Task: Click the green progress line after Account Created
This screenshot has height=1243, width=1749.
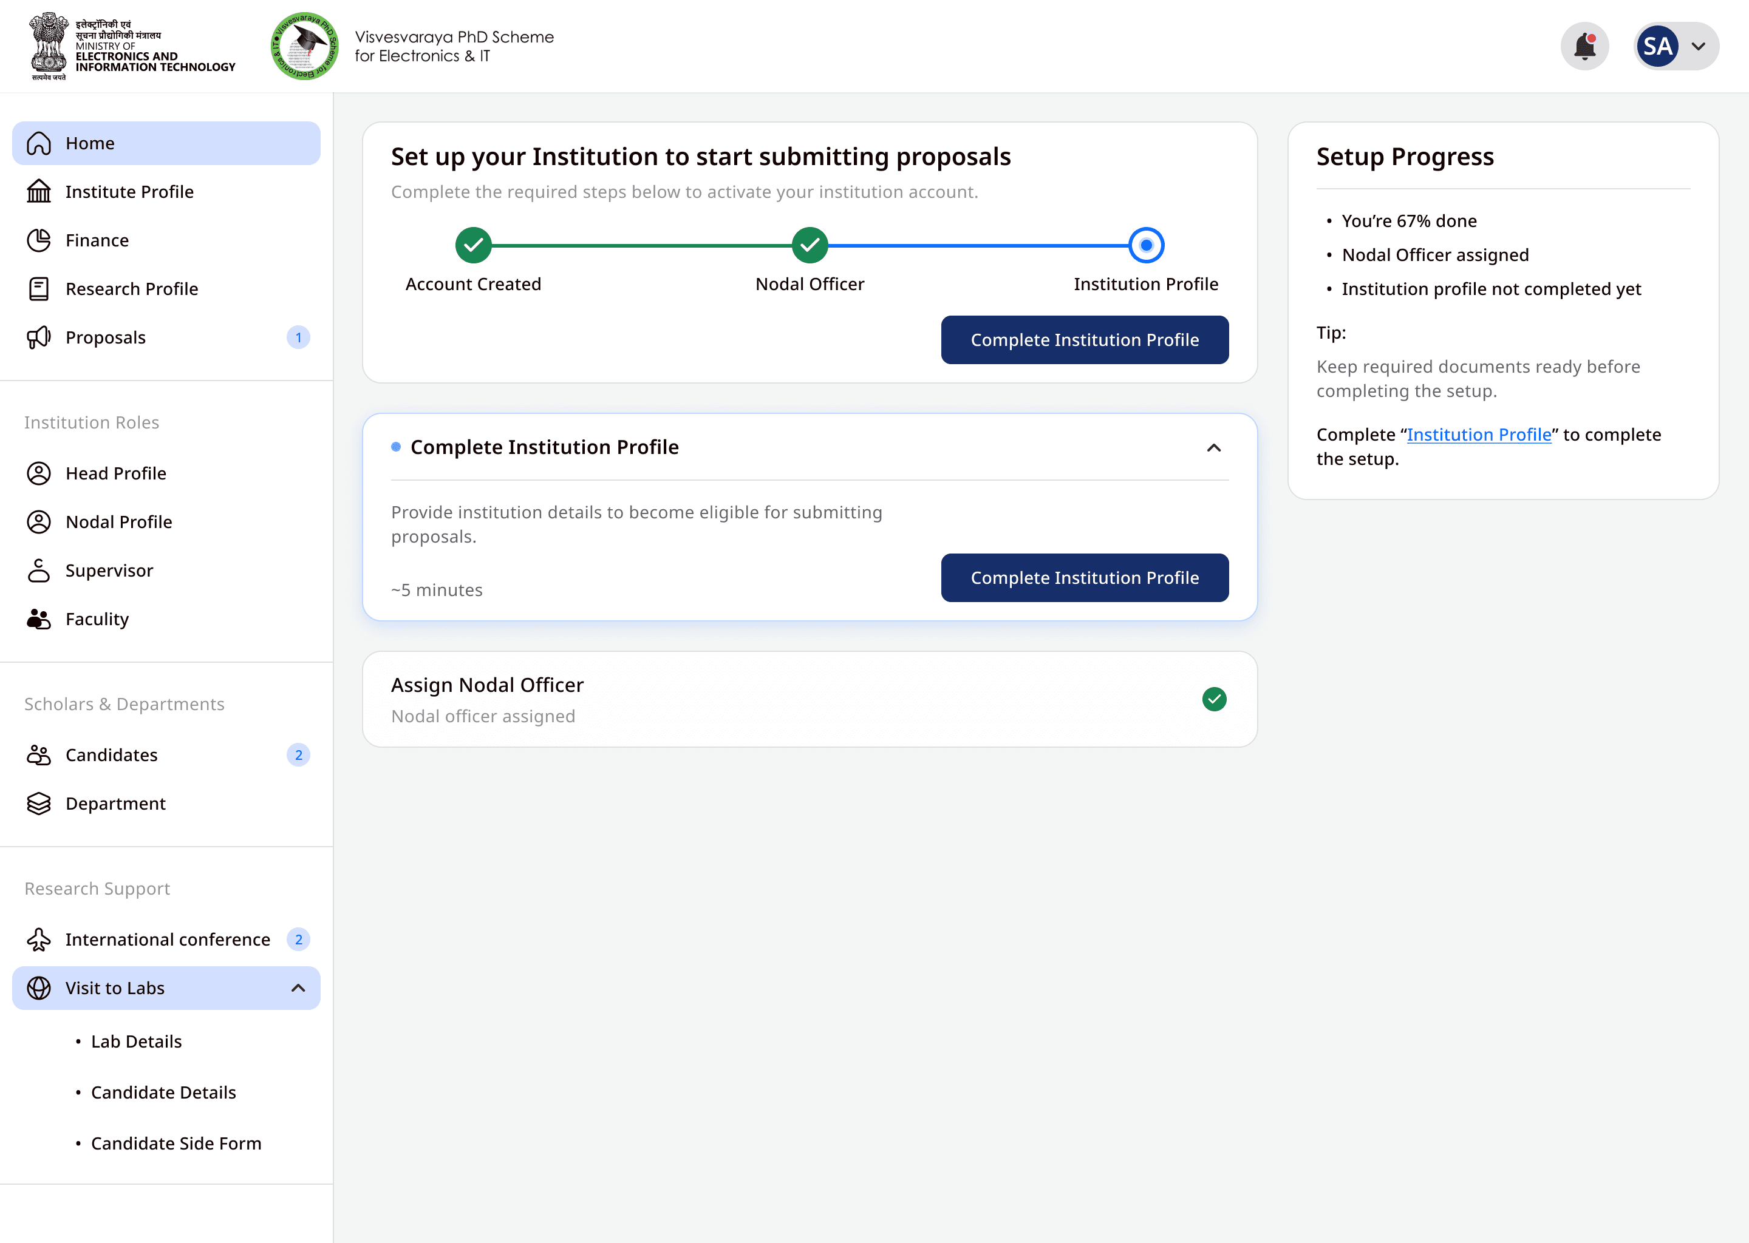Action: coord(642,246)
